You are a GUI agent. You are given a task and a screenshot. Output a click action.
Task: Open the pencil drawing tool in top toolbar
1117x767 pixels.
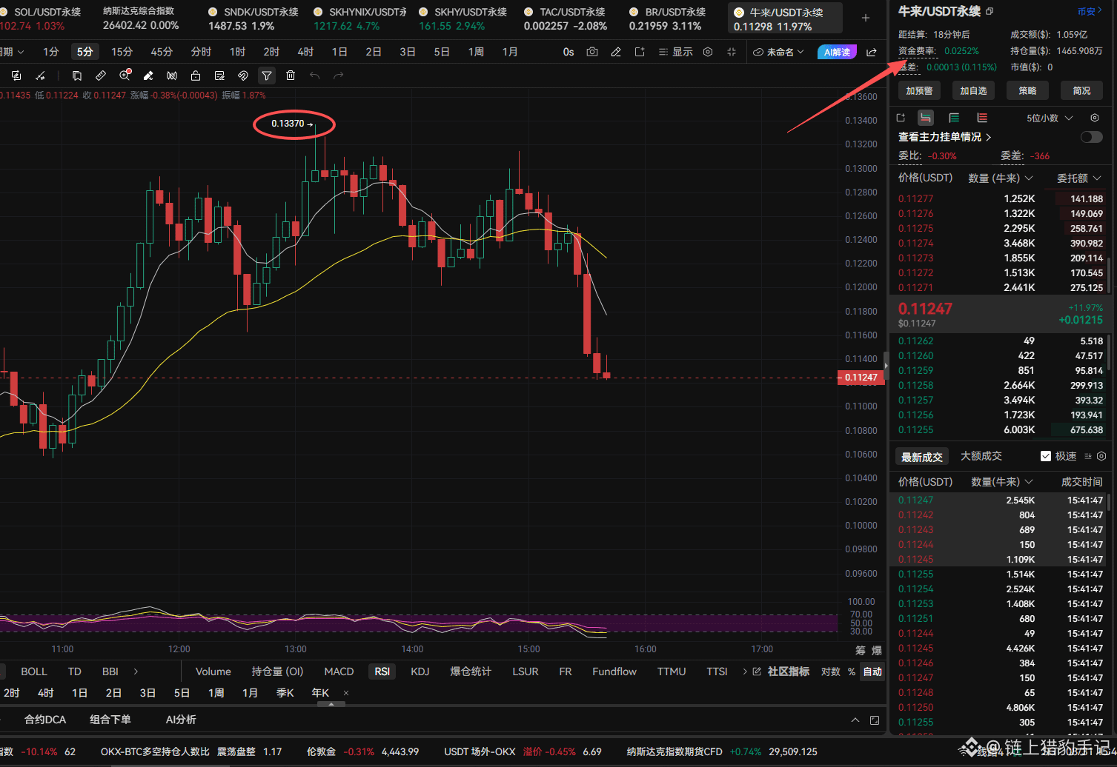click(x=616, y=52)
